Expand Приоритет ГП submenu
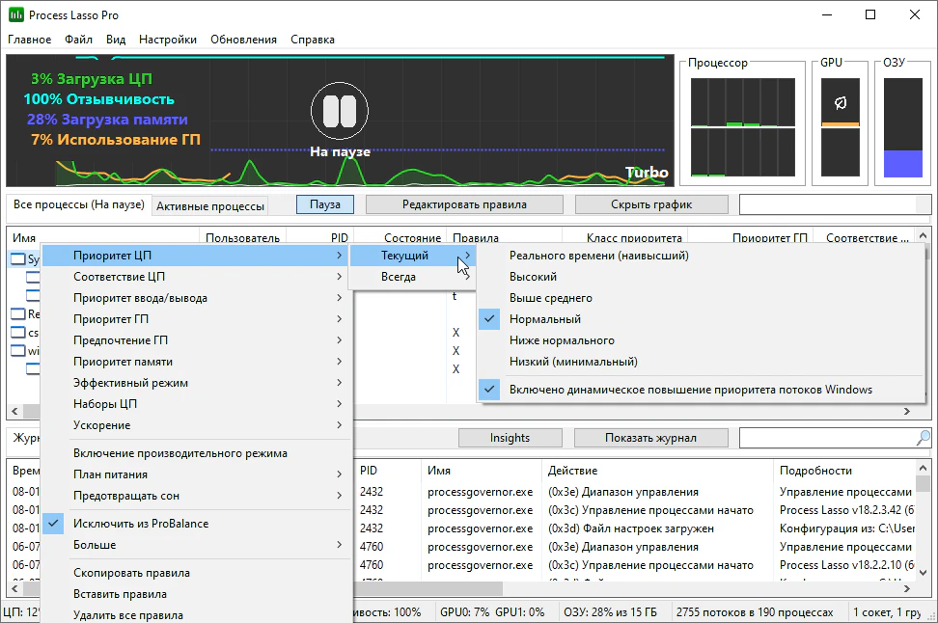The height and width of the screenshot is (623, 938). [x=196, y=319]
